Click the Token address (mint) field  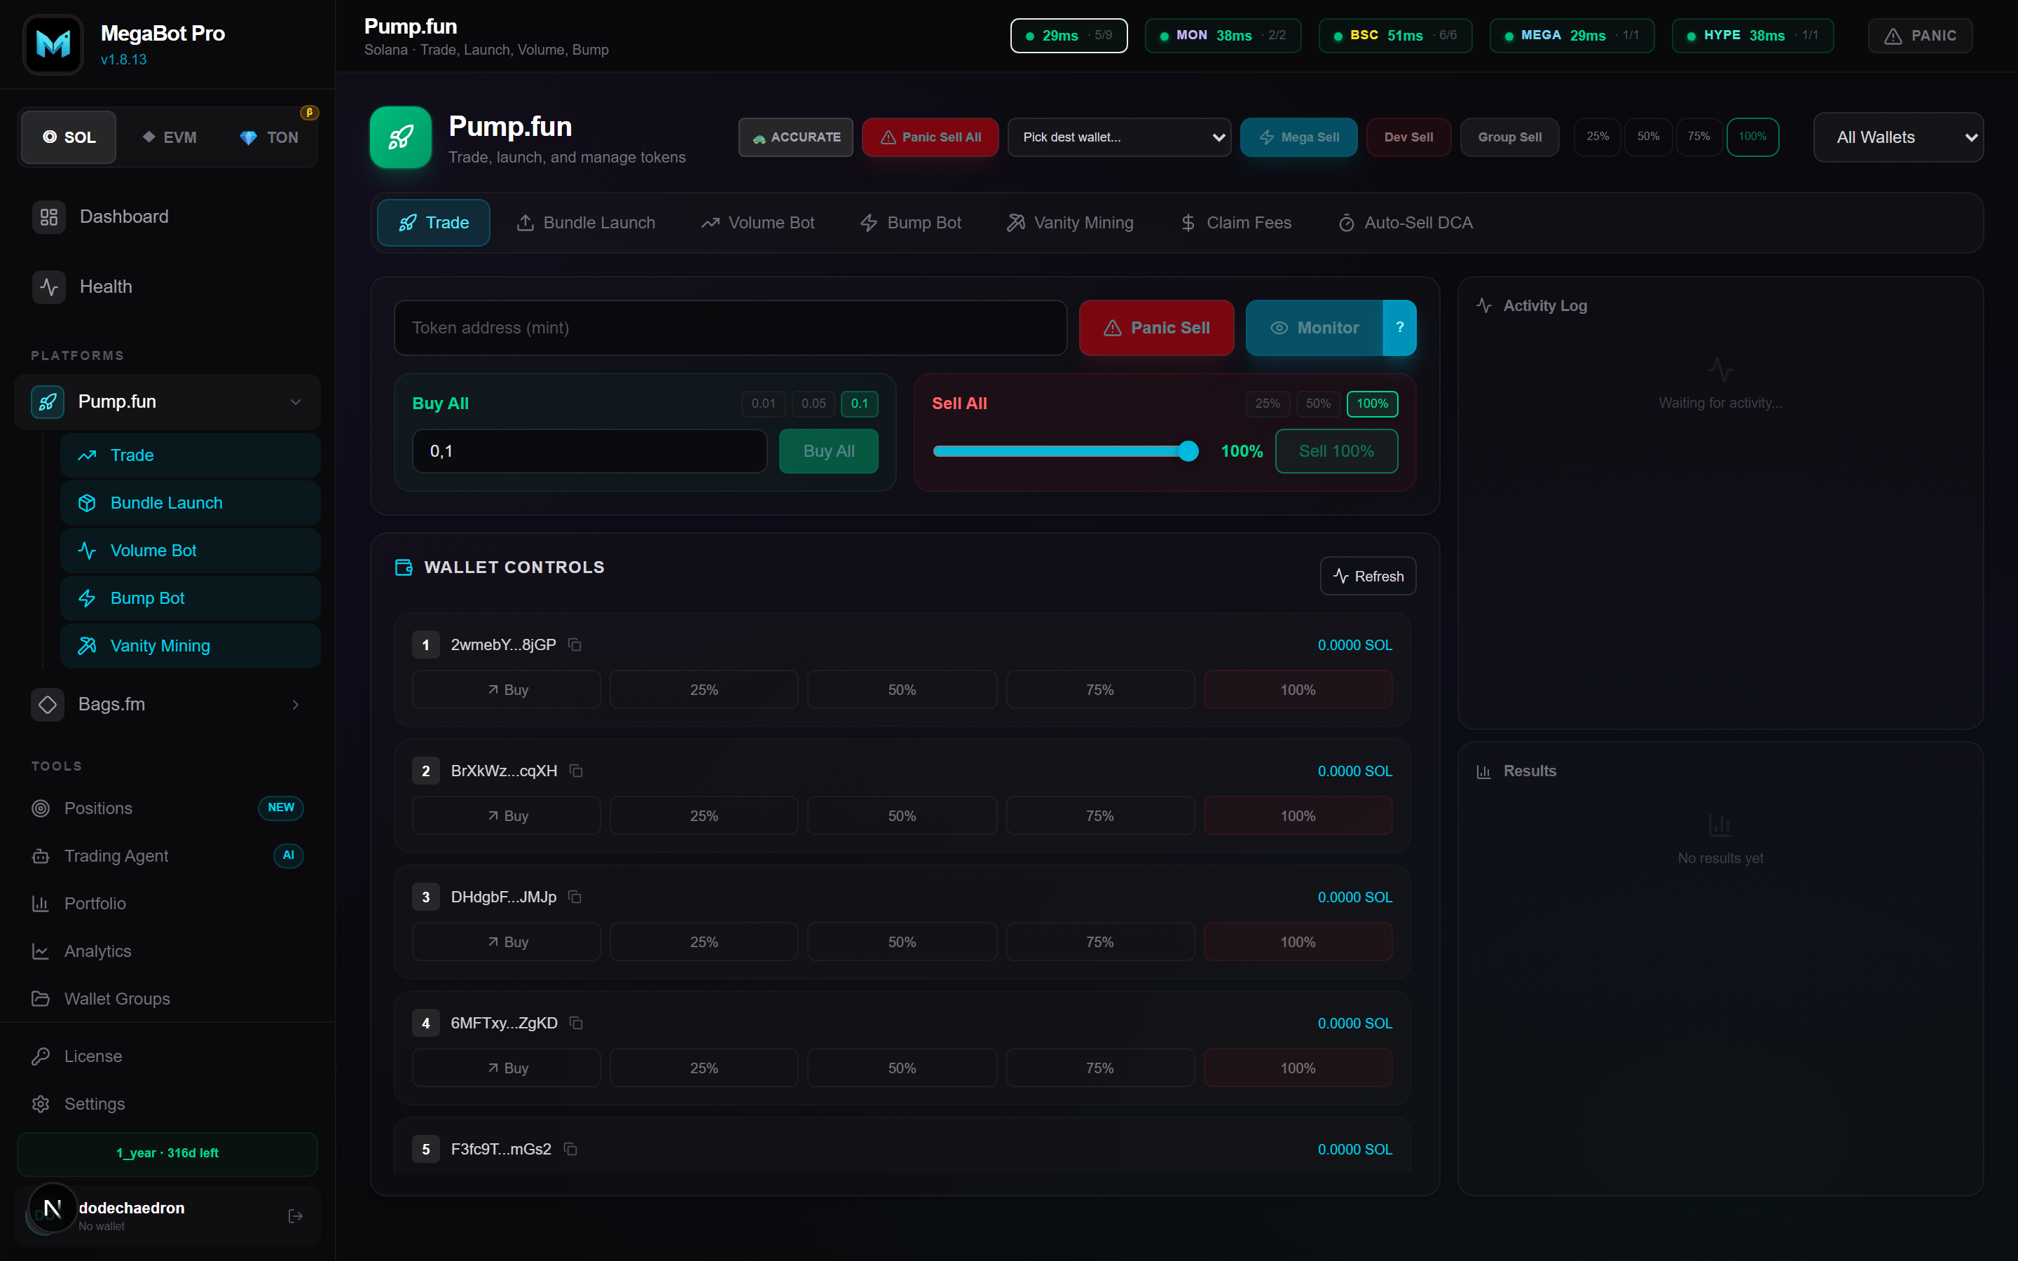click(x=731, y=328)
